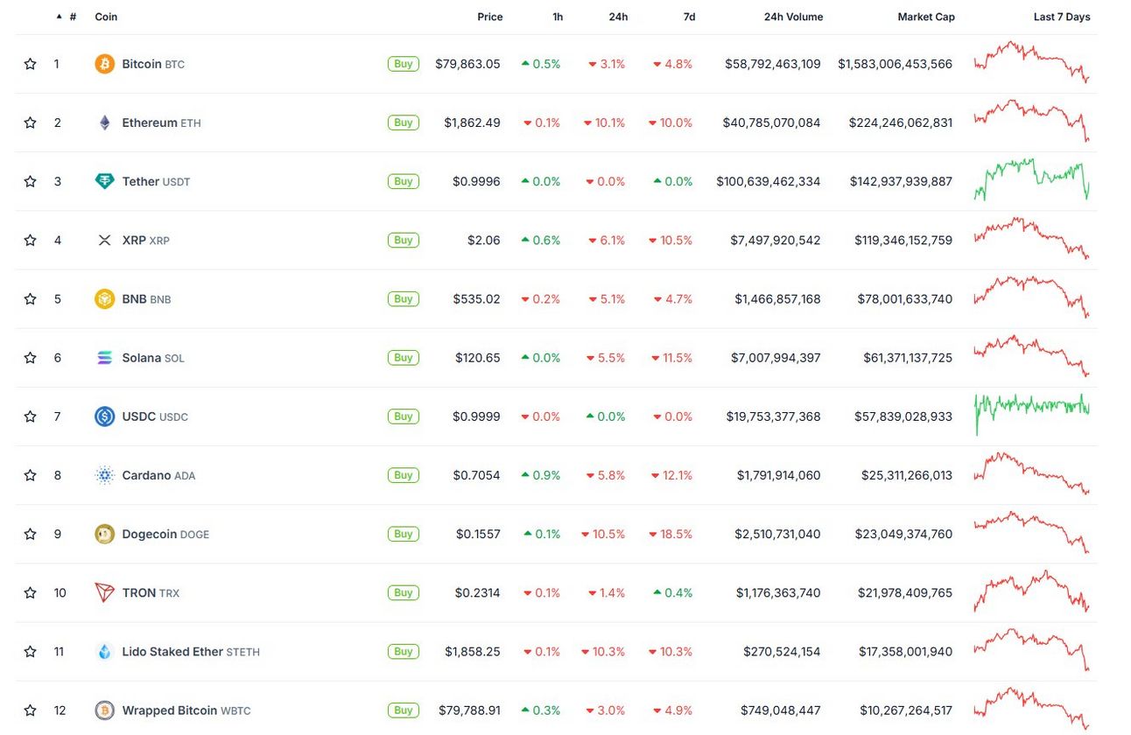Click Buy for USDC
Image resolution: width=1131 pixels, height=735 pixels.
(x=404, y=416)
